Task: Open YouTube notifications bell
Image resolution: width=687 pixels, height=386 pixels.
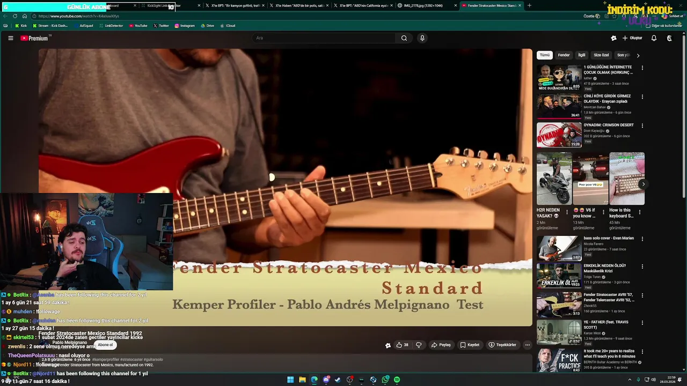Action: point(654,38)
